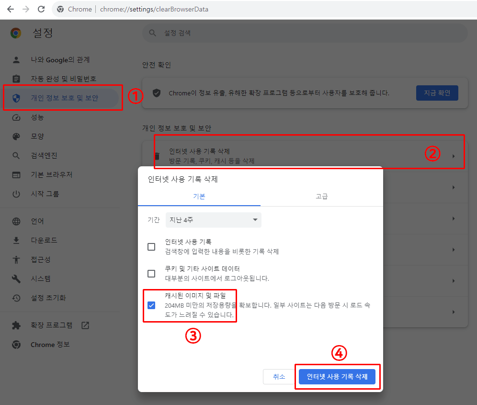Screen dimensions: 477x405
Task: Open the 기간 time range dropdown
Action: [x=213, y=220]
